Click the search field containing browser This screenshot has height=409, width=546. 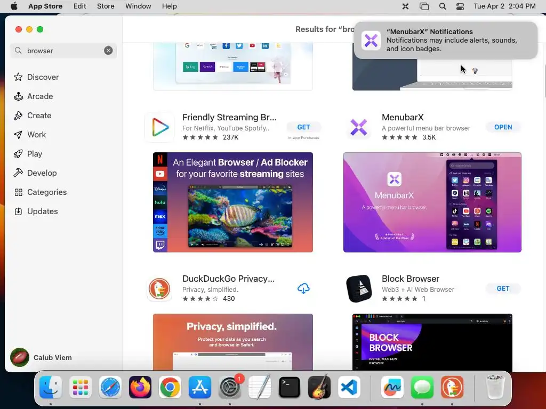pyautogui.click(x=63, y=51)
